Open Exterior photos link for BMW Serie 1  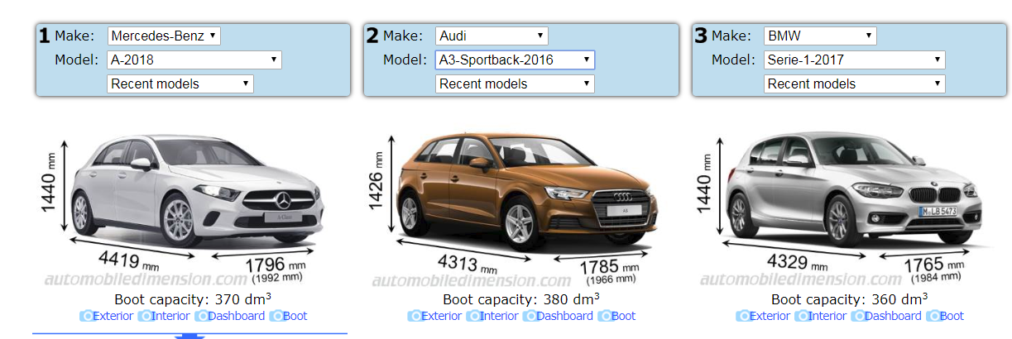tap(770, 316)
